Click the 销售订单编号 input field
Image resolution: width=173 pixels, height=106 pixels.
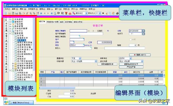click(78, 31)
